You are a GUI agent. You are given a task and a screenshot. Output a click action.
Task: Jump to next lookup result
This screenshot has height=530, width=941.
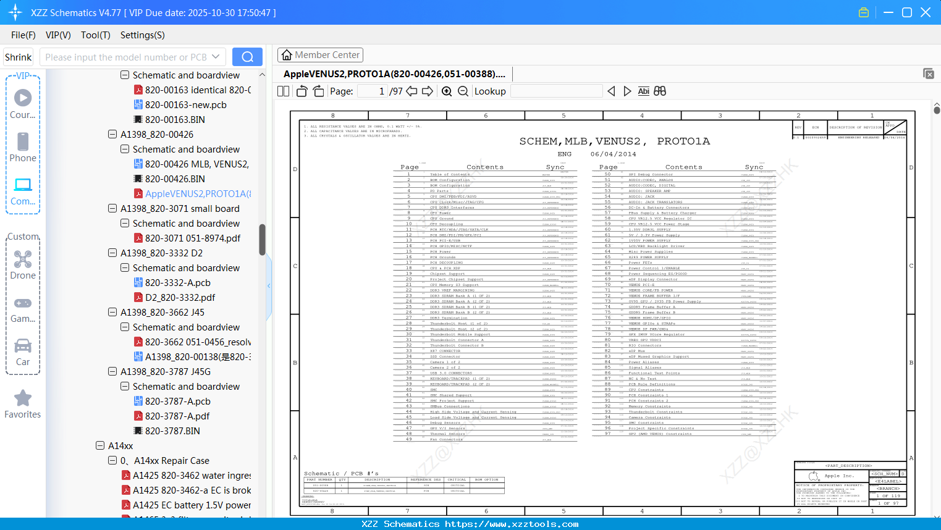click(627, 91)
